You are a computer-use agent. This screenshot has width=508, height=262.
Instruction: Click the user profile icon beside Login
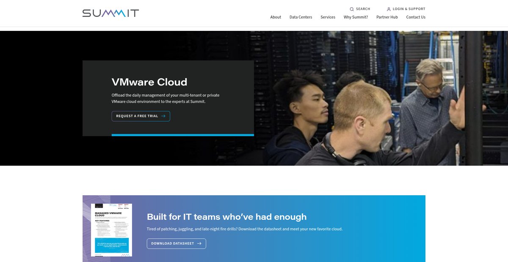tap(389, 9)
